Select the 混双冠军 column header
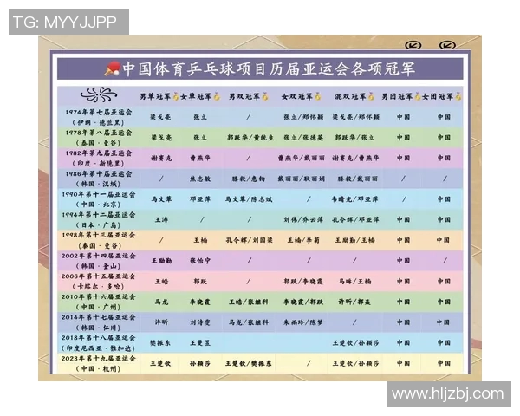Image resolution: width=520 pixels, height=416 pixels. tap(350, 96)
